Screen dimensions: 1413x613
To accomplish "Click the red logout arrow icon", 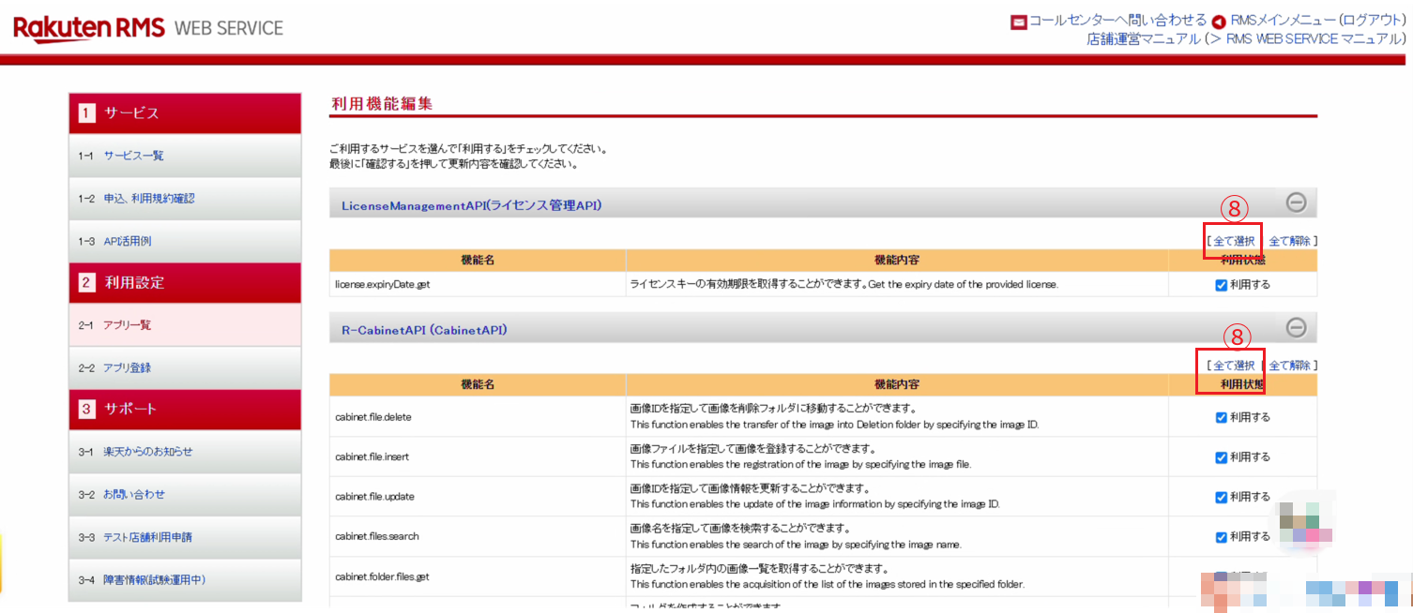I will pos(1219,22).
